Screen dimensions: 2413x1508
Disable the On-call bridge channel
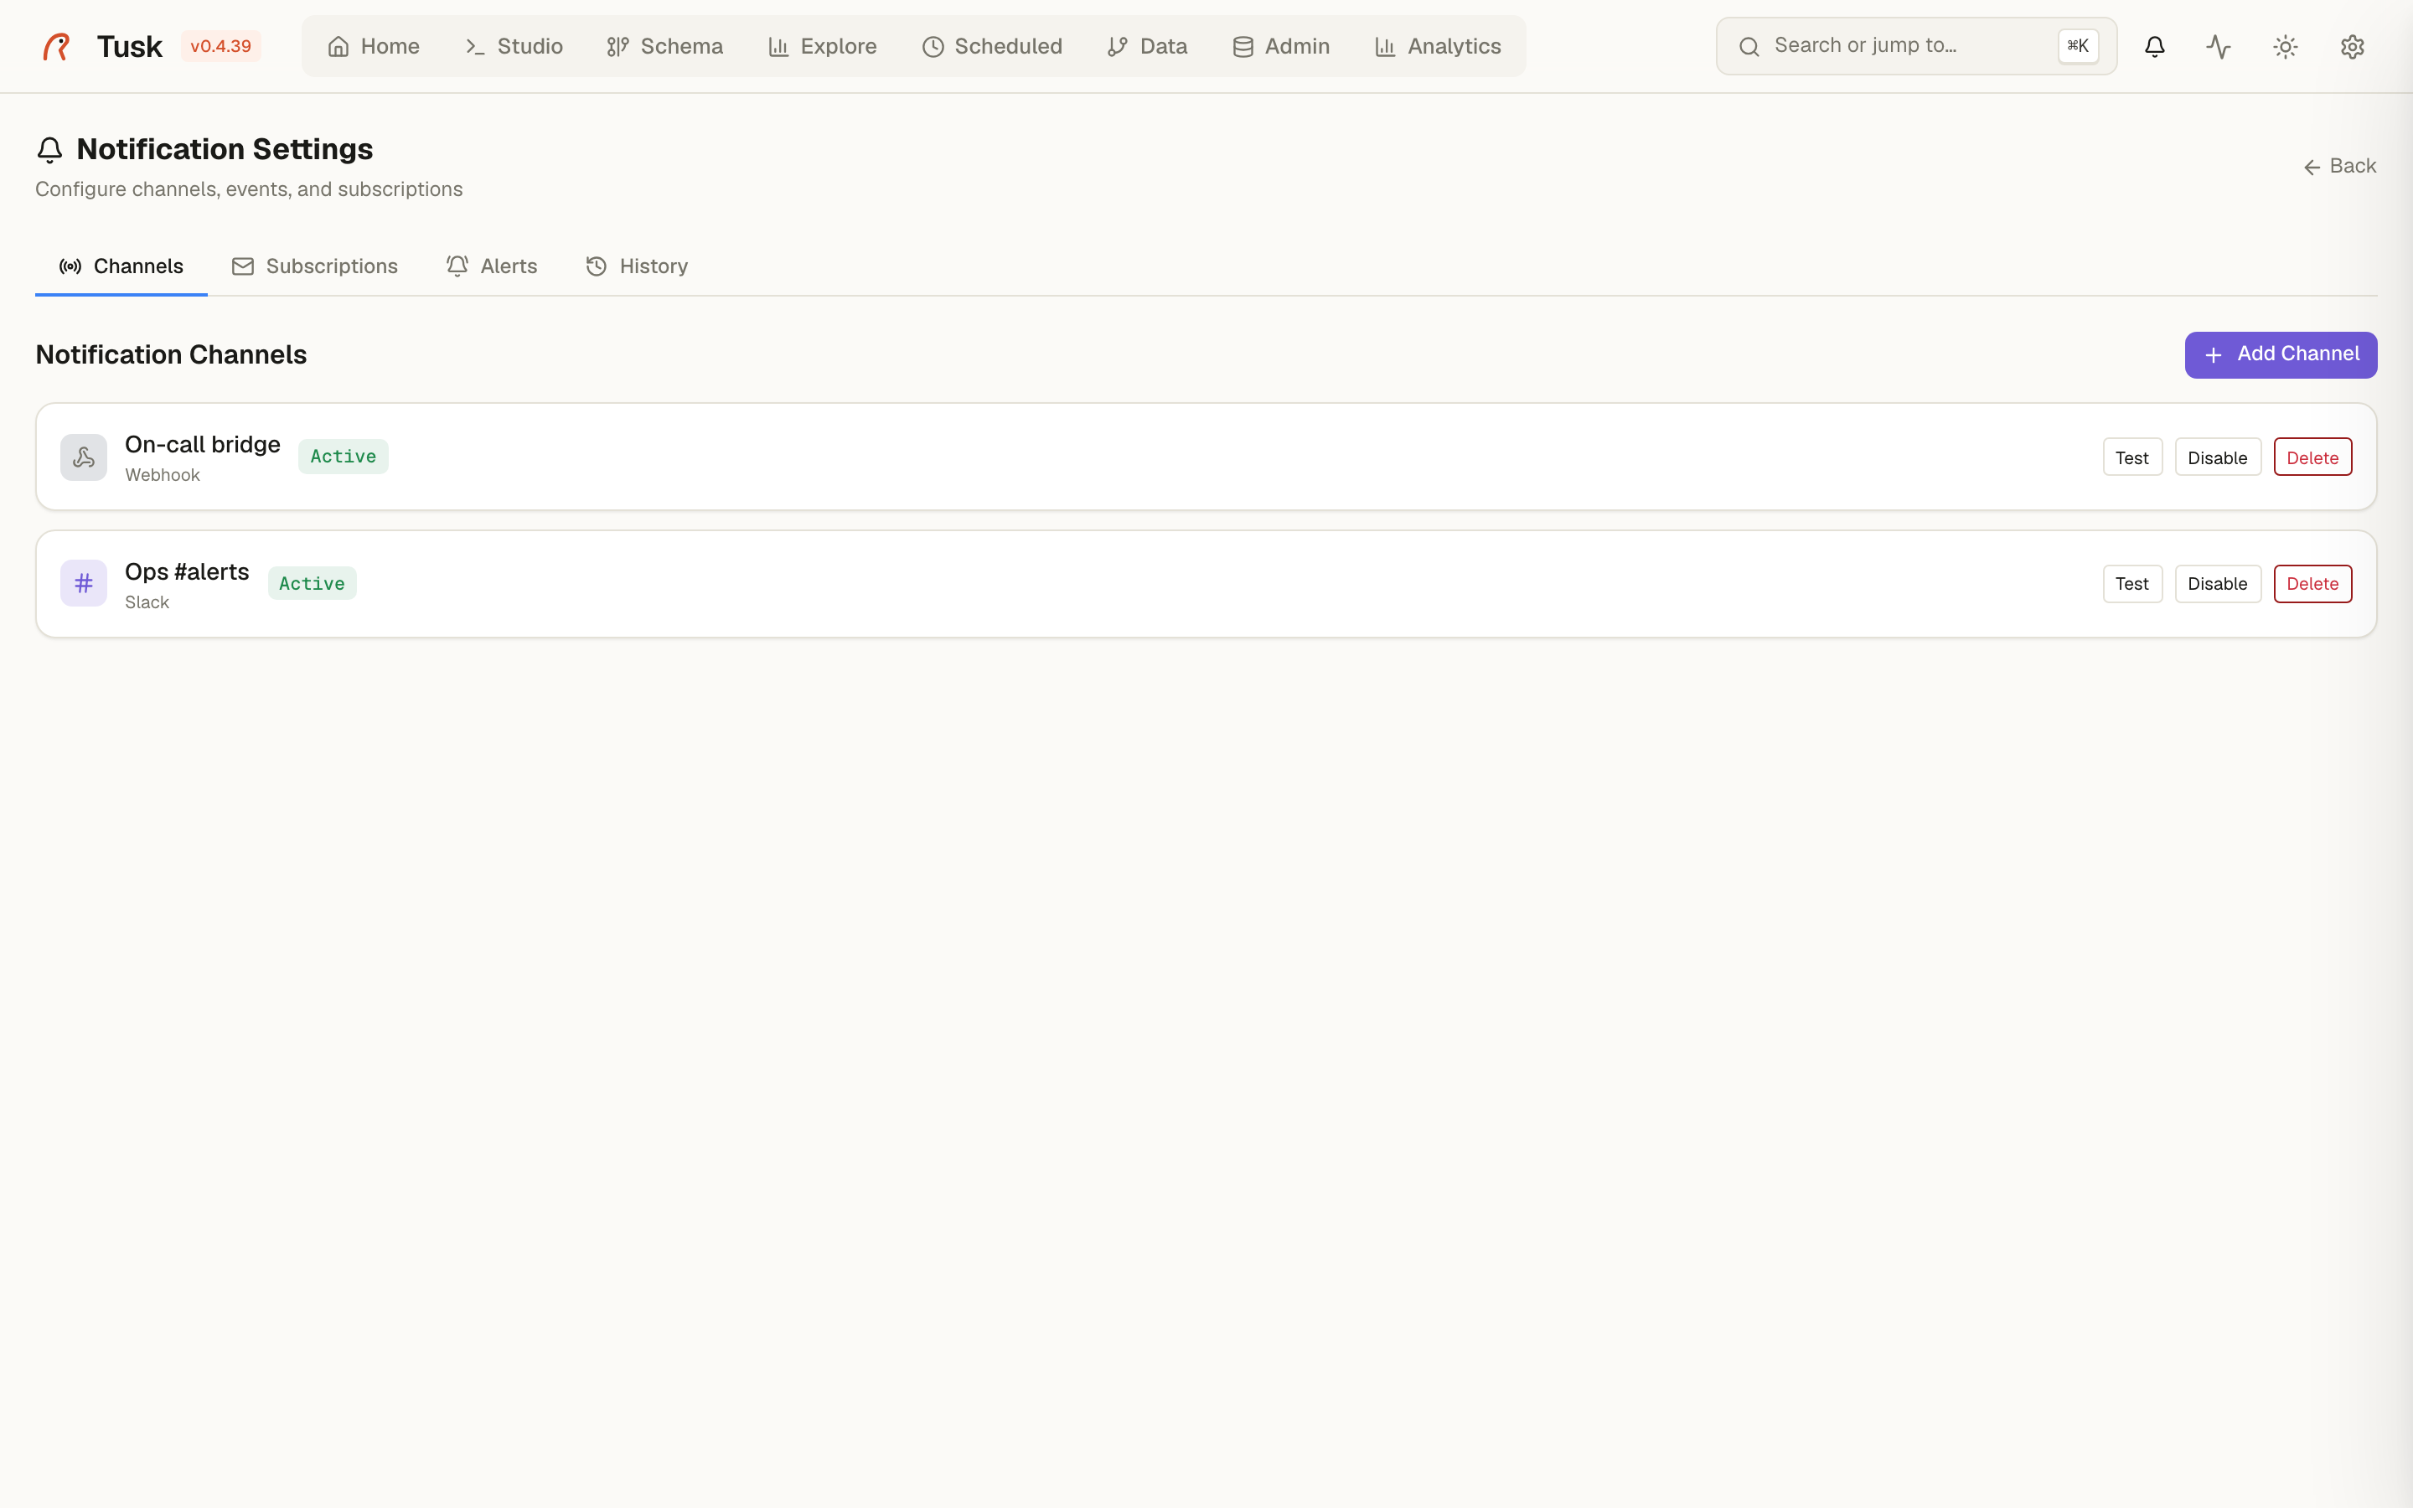click(x=2218, y=457)
